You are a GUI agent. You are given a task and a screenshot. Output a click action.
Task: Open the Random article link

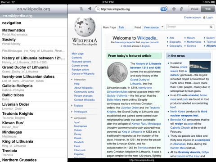click(x=80, y=70)
